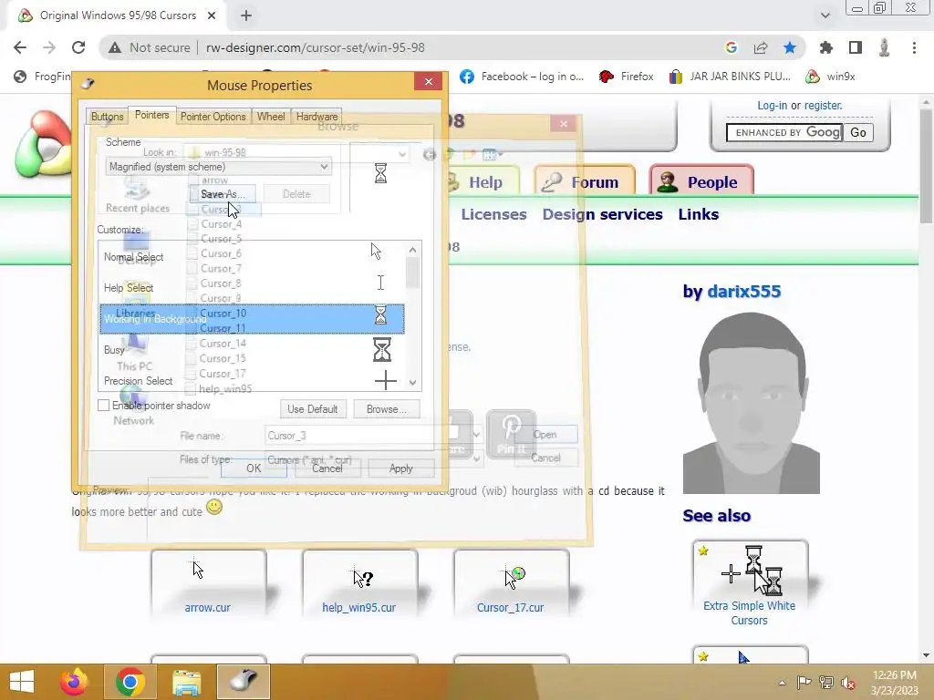Screen dimensions: 934x700
Task: Open the Windows Start button
Action: [x=22, y=682]
